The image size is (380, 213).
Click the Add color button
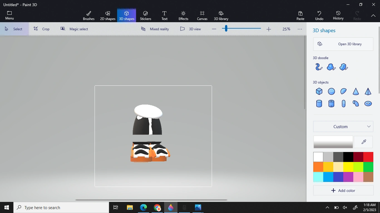[x=343, y=191]
